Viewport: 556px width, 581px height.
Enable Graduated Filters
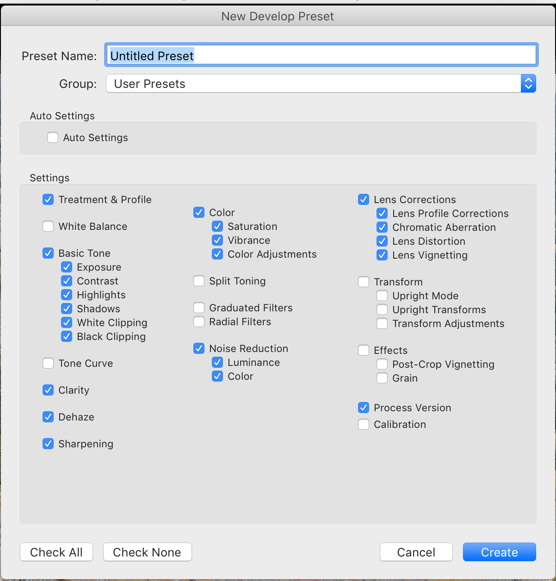click(x=199, y=308)
